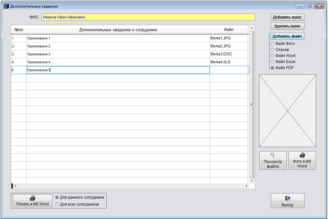
Task: Click the vertical scrollbar thumb of the table
Action: (252, 104)
